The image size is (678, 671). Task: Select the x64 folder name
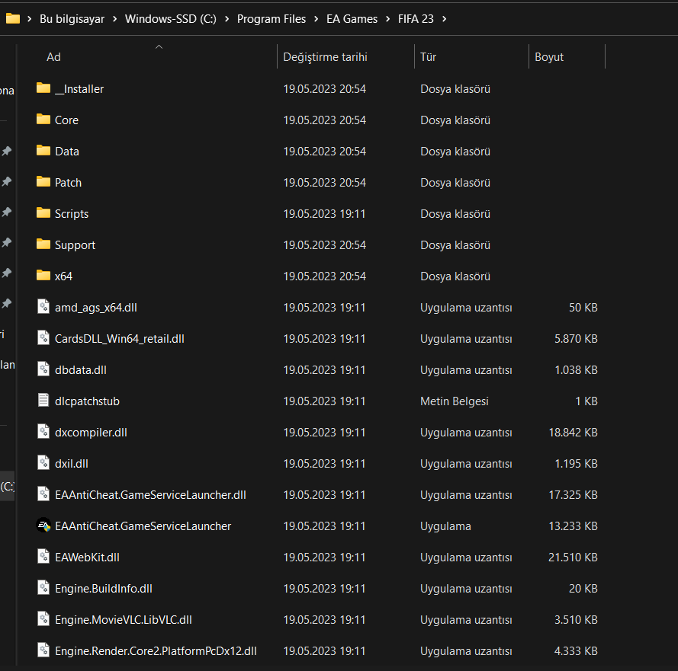point(63,276)
